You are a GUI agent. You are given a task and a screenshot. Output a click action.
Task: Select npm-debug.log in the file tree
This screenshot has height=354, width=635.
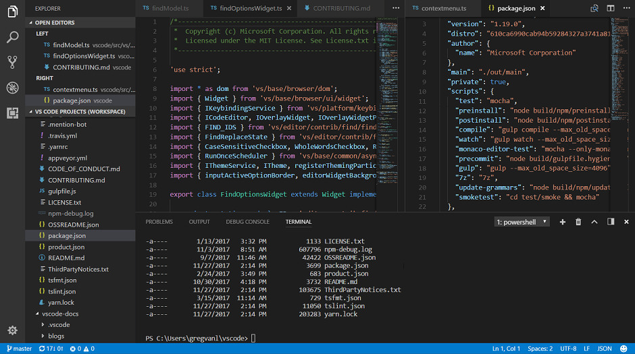click(80, 213)
